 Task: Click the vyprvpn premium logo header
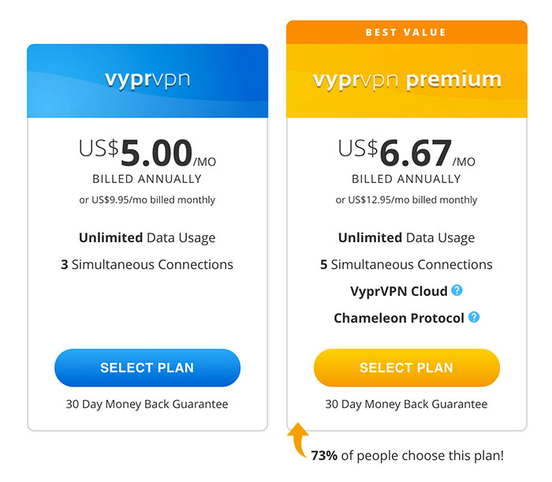tap(407, 80)
